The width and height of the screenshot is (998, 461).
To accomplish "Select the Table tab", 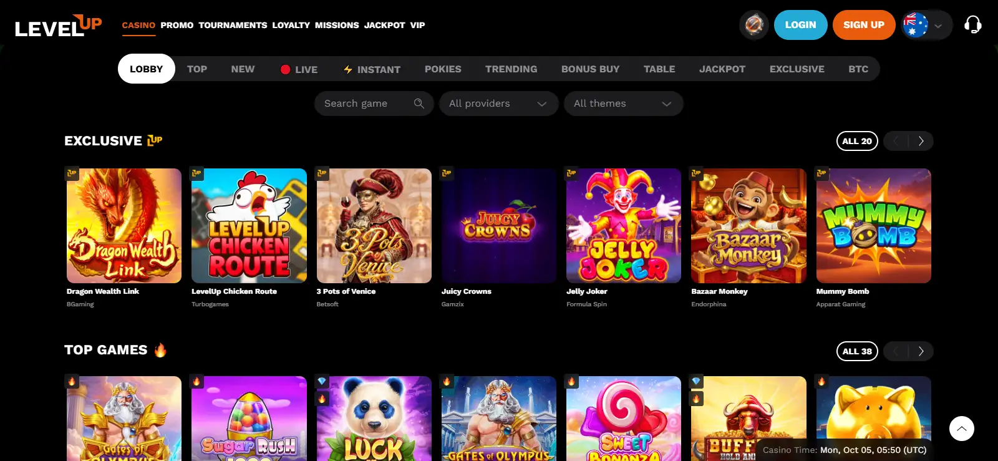I will [x=659, y=69].
